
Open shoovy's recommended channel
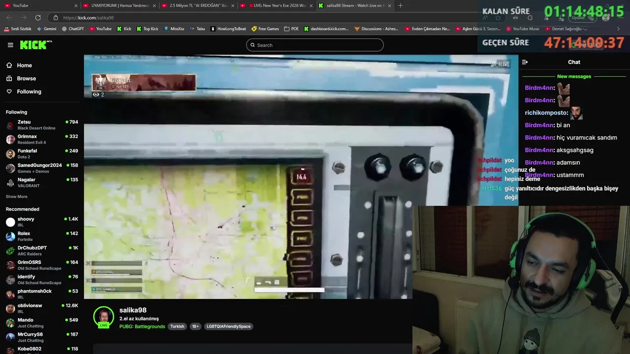pyautogui.click(x=42, y=222)
